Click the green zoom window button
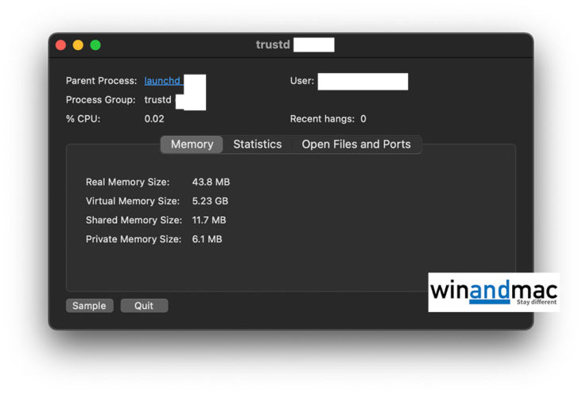The width and height of the screenshot is (582, 394). [95, 45]
